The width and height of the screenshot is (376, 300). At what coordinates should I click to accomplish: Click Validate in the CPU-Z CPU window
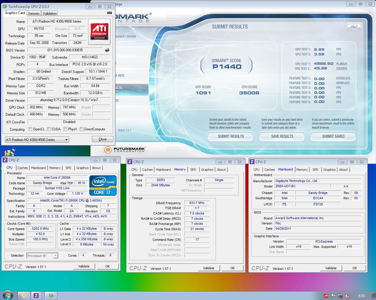(84, 266)
